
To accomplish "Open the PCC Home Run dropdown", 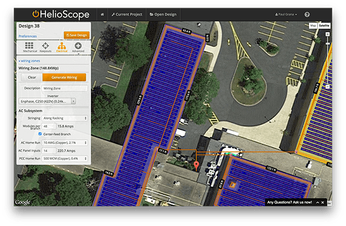I will tap(65, 159).
